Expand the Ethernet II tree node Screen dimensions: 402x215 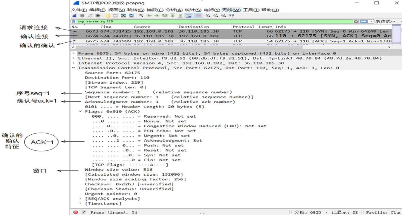click(x=74, y=58)
